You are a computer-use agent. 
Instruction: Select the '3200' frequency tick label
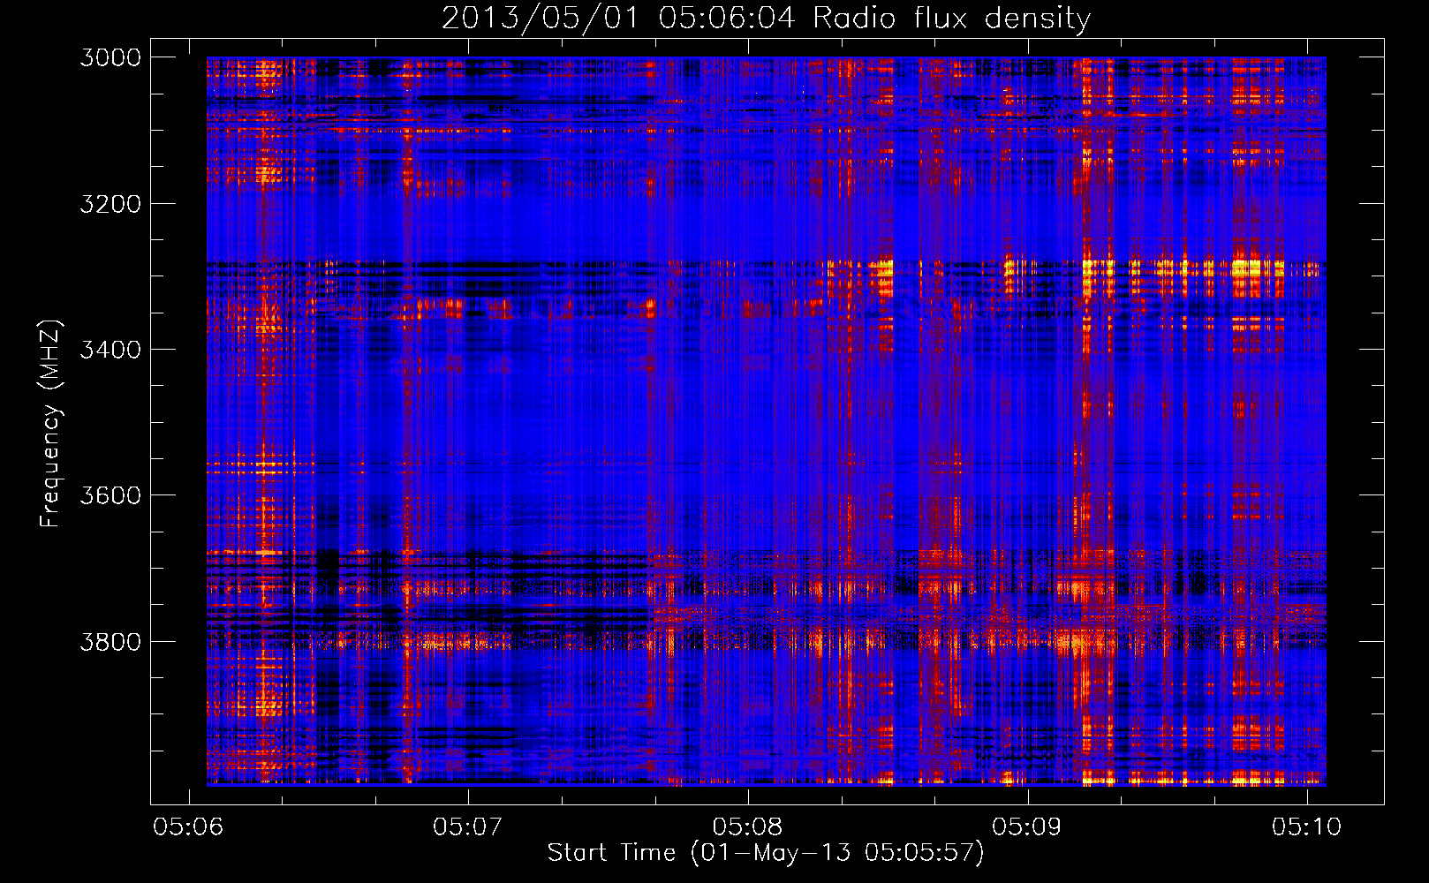[x=110, y=204]
